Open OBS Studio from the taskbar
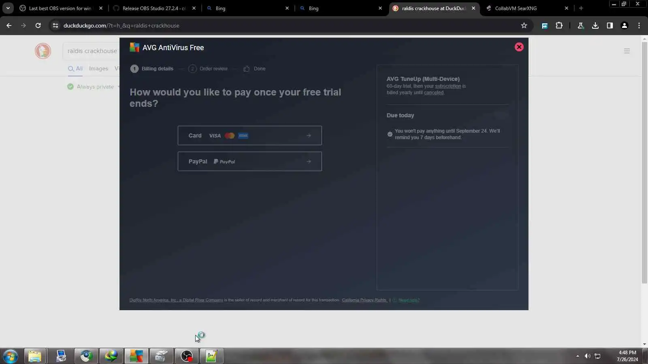 coord(186,356)
